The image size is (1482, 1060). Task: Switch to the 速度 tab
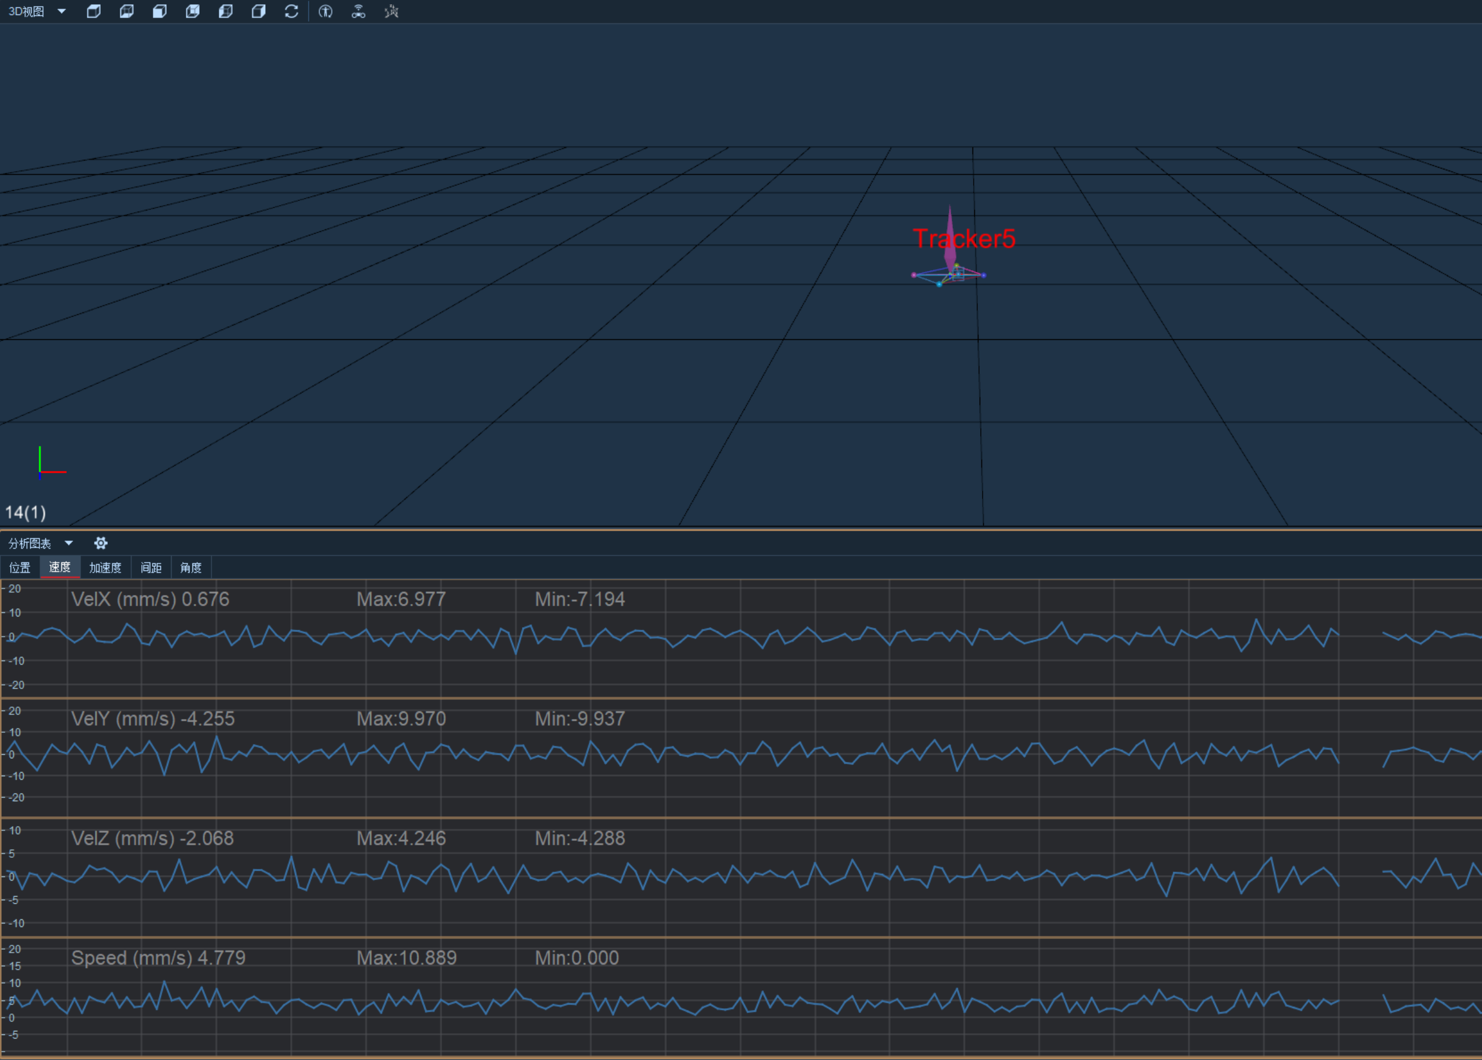[x=60, y=567]
